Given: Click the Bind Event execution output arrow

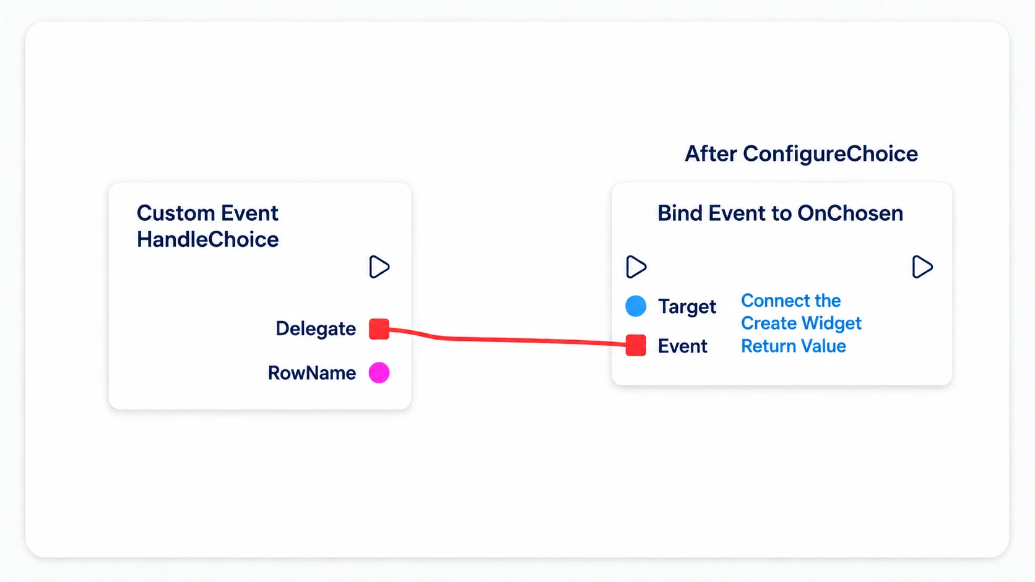Looking at the screenshot, I should [922, 267].
